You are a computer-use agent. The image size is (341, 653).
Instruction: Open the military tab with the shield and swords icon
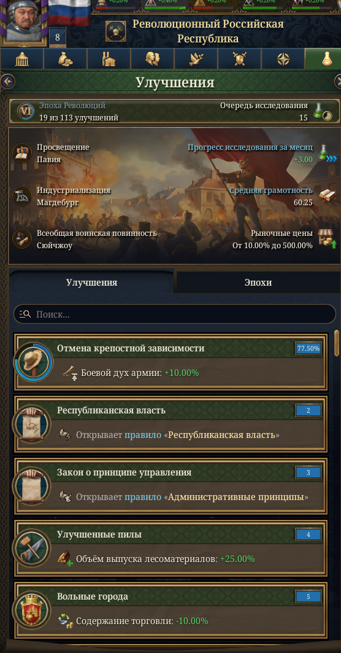(x=240, y=59)
